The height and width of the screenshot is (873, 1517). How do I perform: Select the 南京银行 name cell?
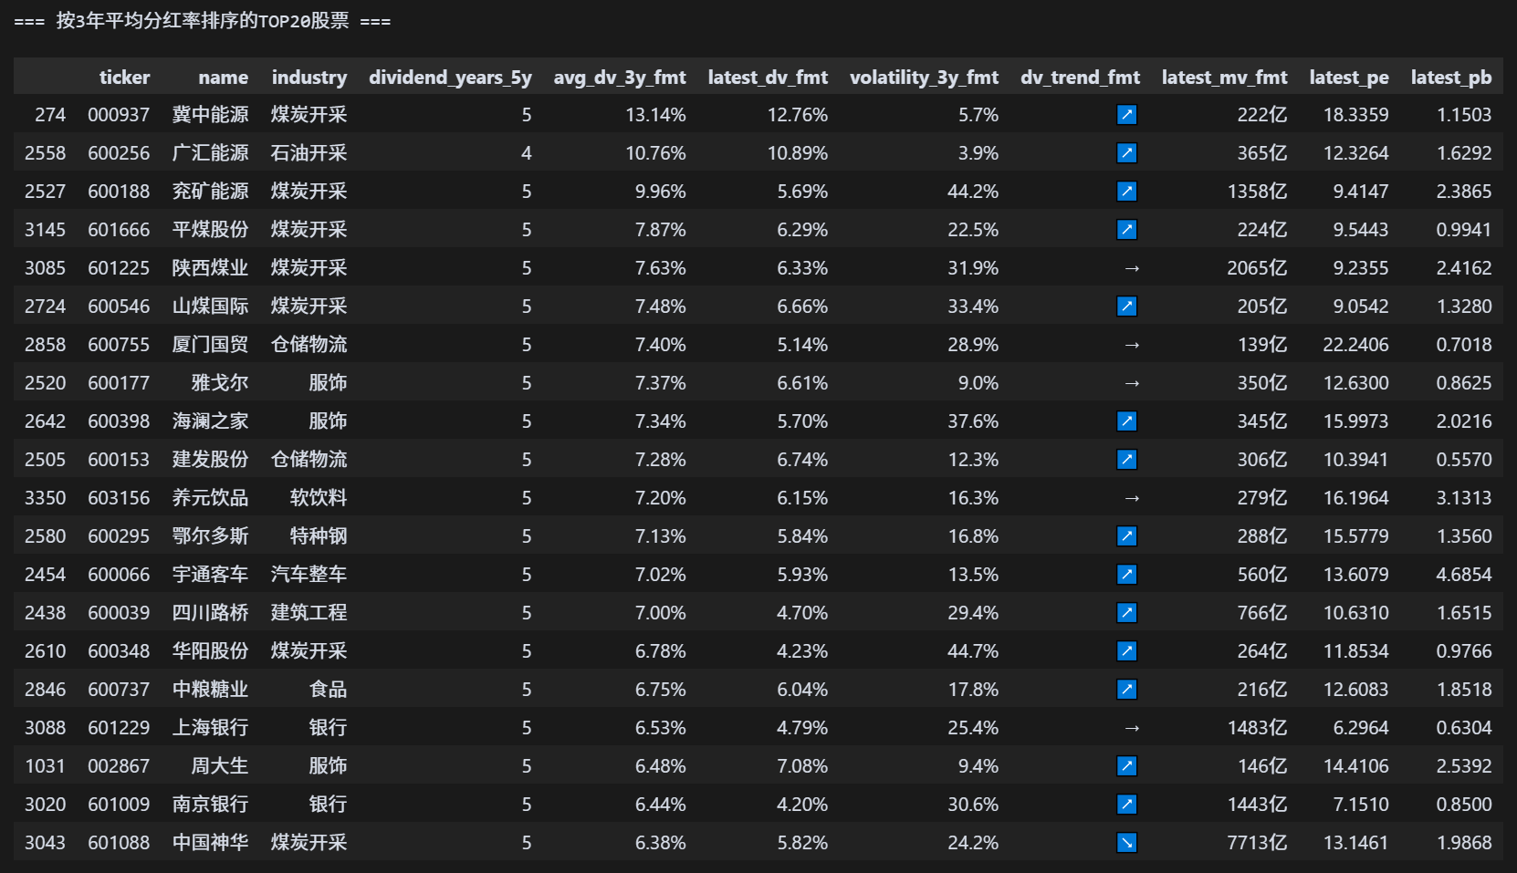pyautogui.click(x=210, y=805)
